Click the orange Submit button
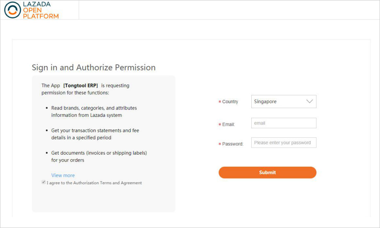 267,172
